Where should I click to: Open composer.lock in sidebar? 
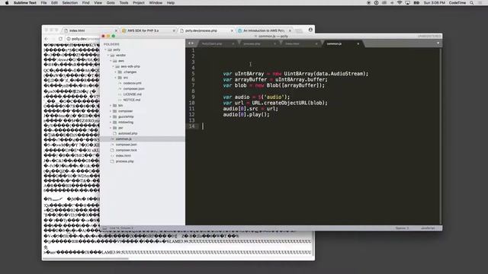(126, 151)
